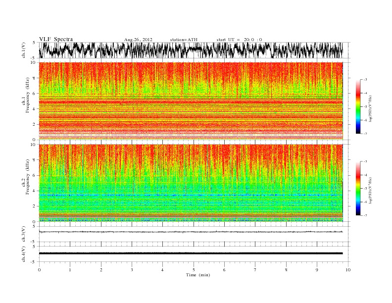Image resolution: width=392 pixels, height=303 pixels.
Task: Click the ch.2 color bar log(PSD) label
Action: click(x=370, y=190)
